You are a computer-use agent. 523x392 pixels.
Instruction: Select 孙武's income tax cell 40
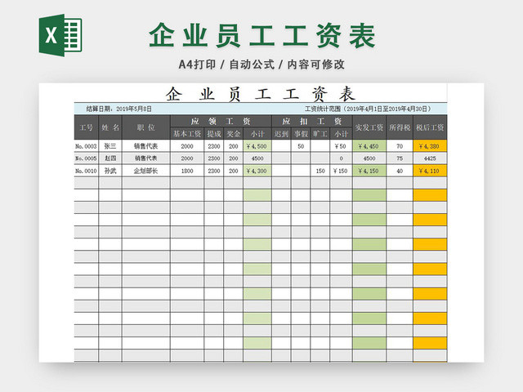pyautogui.click(x=400, y=171)
